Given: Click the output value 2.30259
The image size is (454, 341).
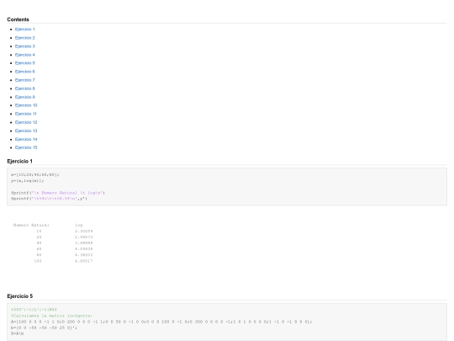Looking at the screenshot, I should pos(84,231).
